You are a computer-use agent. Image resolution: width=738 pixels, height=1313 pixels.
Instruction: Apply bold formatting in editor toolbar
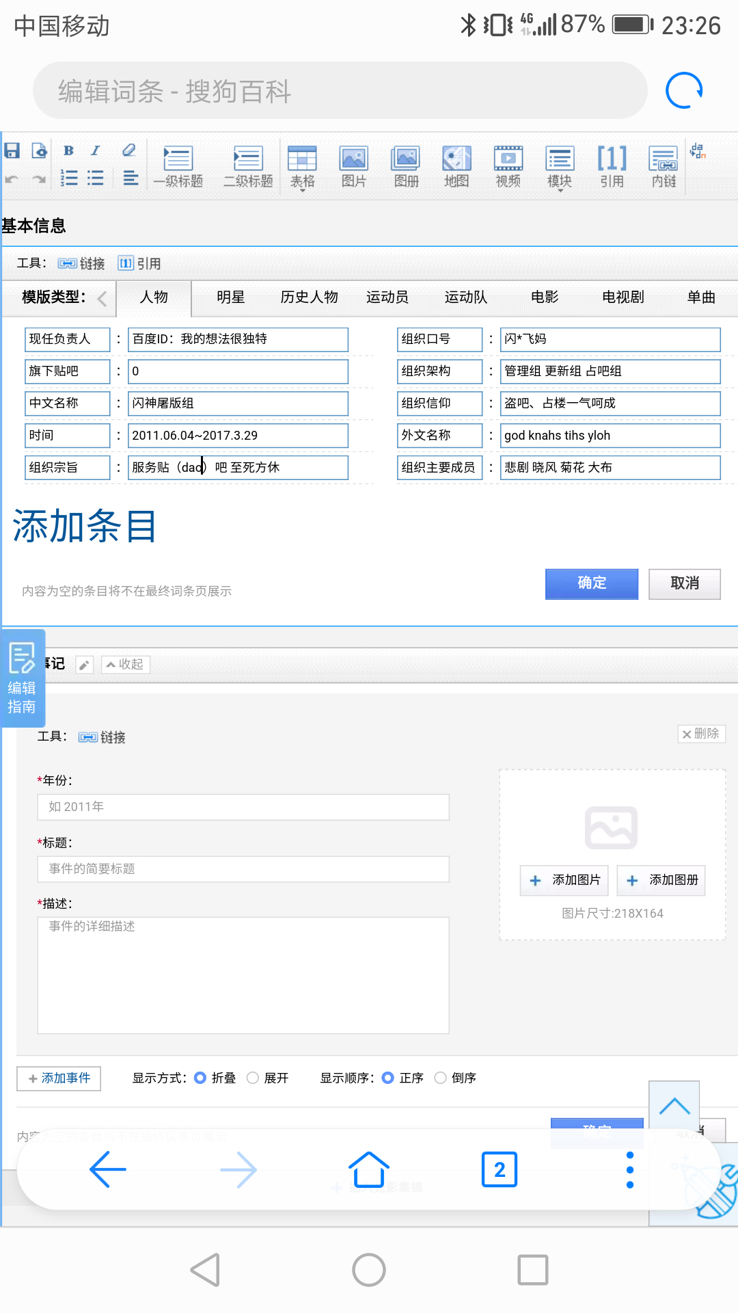pyautogui.click(x=68, y=150)
